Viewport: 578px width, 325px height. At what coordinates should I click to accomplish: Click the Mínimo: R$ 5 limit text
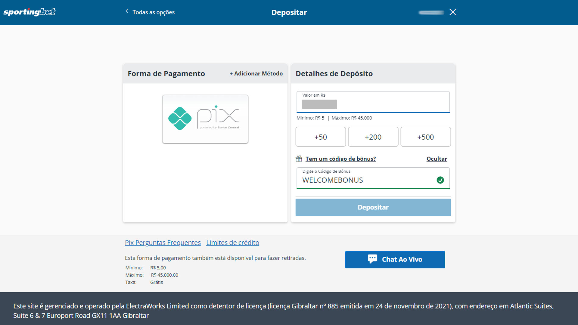pos(310,118)
